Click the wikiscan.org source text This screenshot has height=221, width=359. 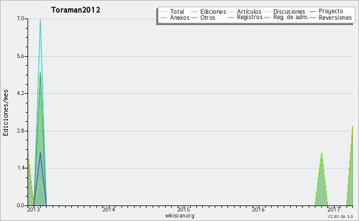pyautogui.click(x=180, y=216)
